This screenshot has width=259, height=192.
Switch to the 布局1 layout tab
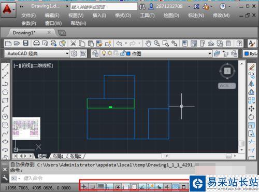(58, 156)
